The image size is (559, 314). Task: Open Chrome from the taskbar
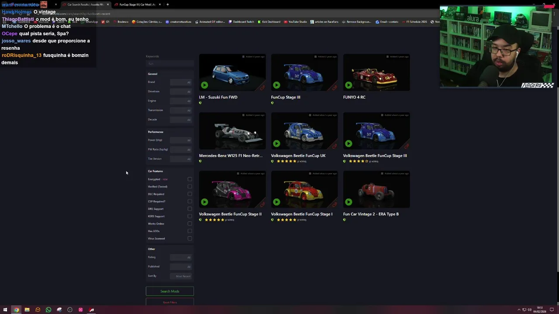coord(16,310)
